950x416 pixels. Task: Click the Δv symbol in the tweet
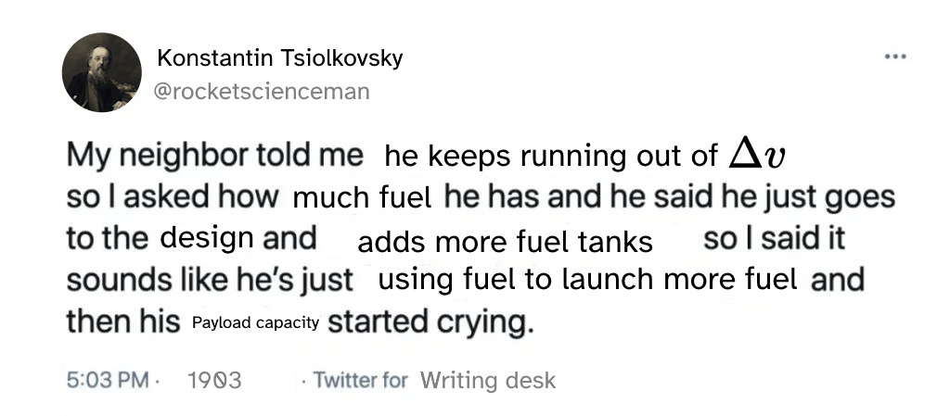point(756,154)
